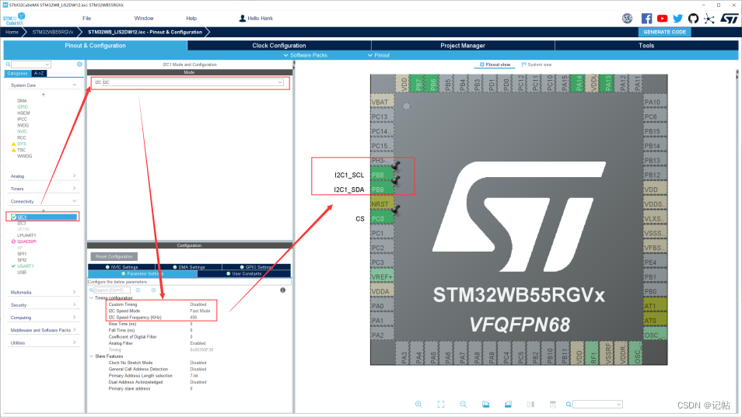The height and width of the screenshot is (417, 742).
Task: Open the Window menu
Action: 144,19
